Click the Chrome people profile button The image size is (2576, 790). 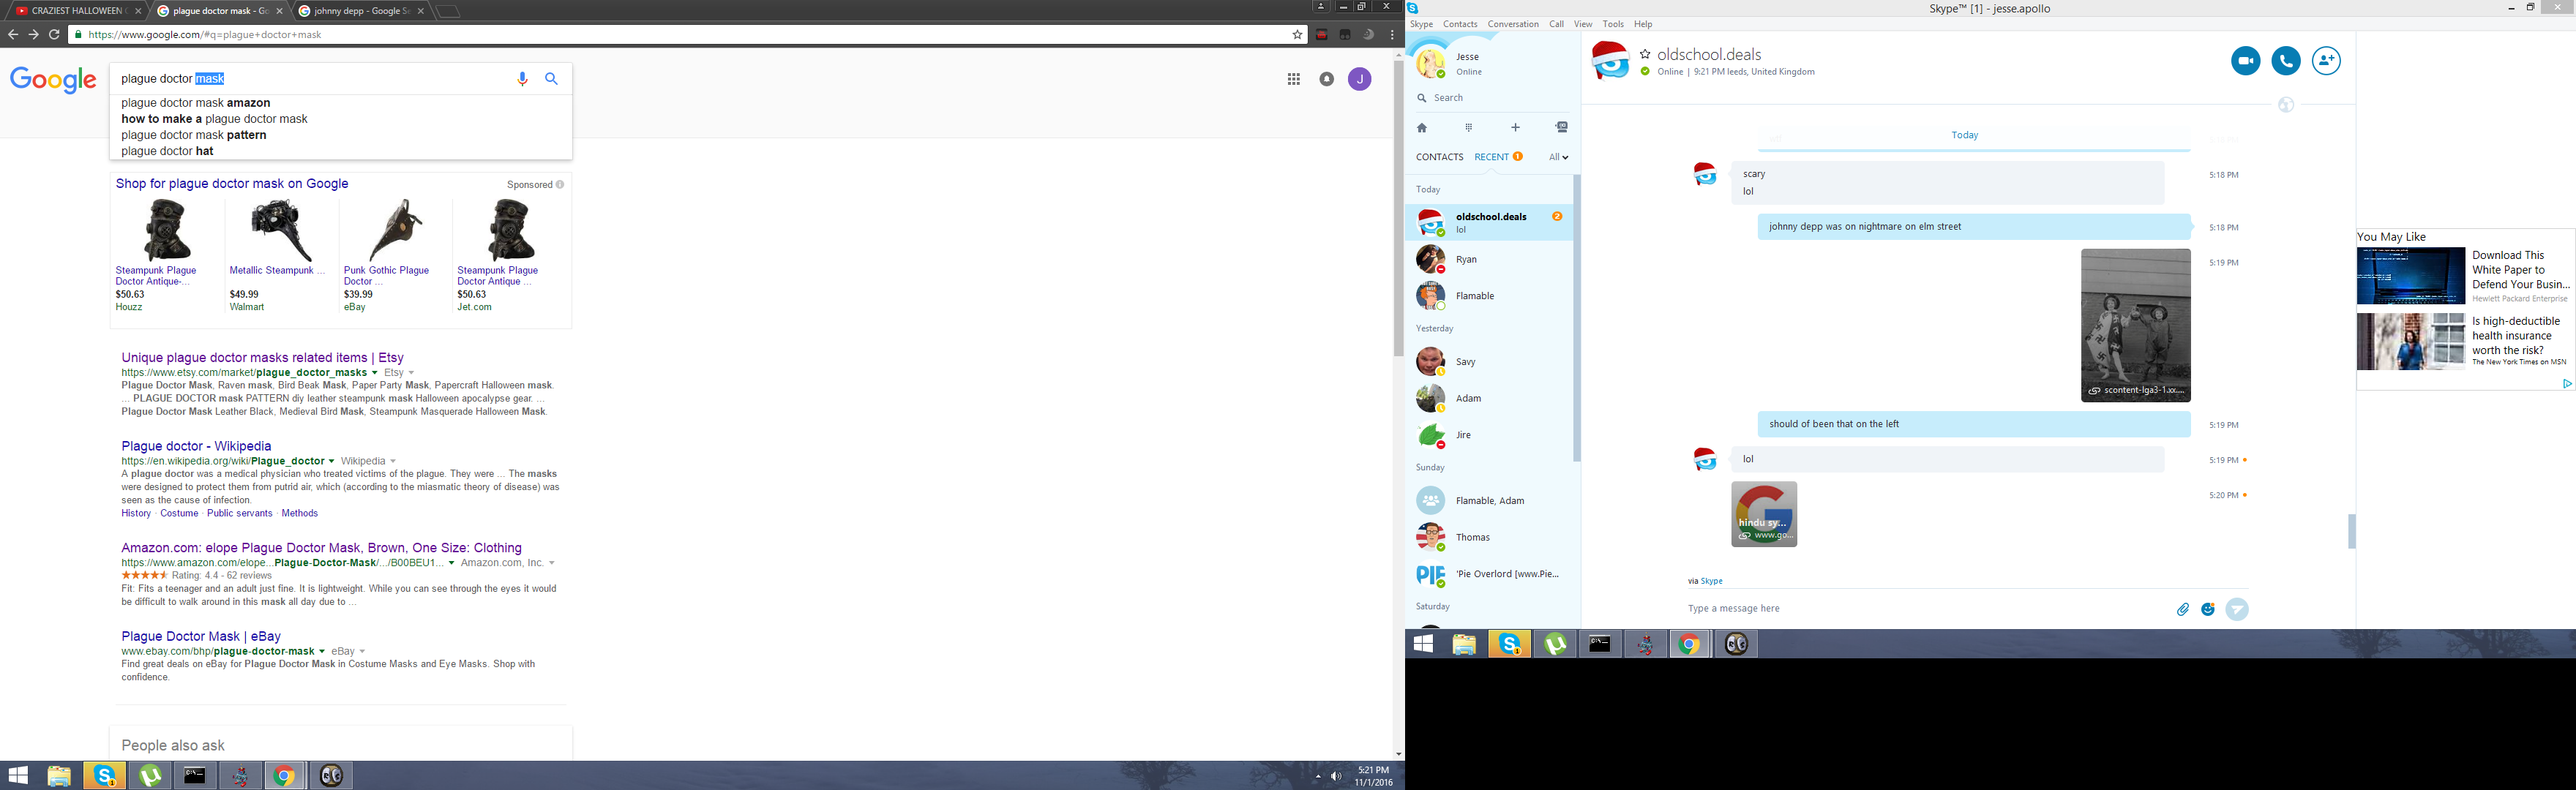click(1320, 7)
